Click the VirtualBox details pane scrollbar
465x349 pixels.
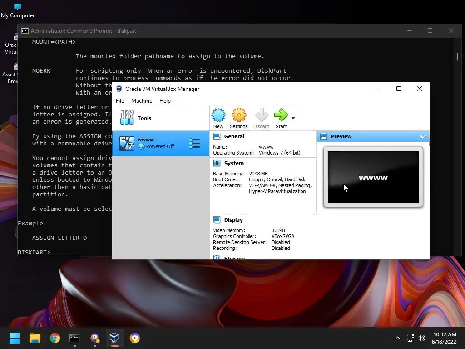coord(429,142)
